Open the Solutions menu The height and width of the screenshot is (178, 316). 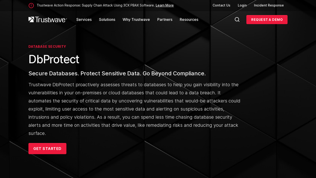[x=107, y=20]
